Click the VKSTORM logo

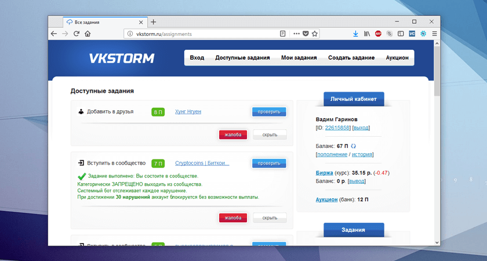coord(122,58)
